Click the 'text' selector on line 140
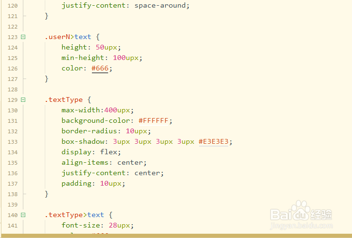The image size is (352, 238). click(x=96, y=215)
